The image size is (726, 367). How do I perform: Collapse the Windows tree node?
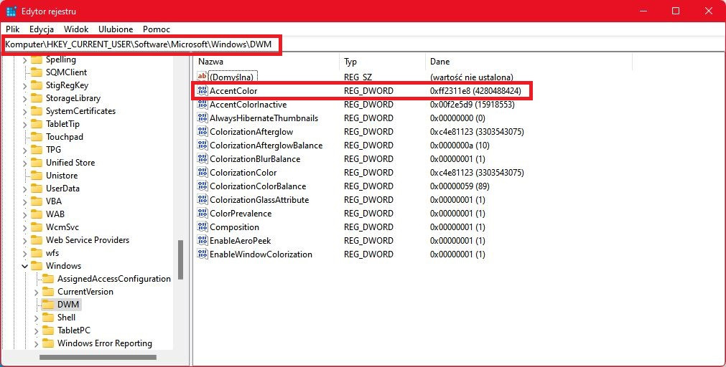click(x=24, y=266)
